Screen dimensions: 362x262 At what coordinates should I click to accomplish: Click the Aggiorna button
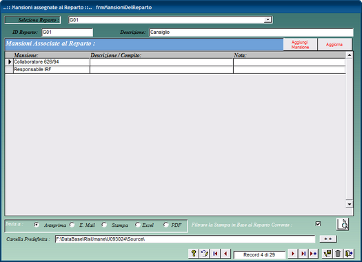click(x=334, y=44)
